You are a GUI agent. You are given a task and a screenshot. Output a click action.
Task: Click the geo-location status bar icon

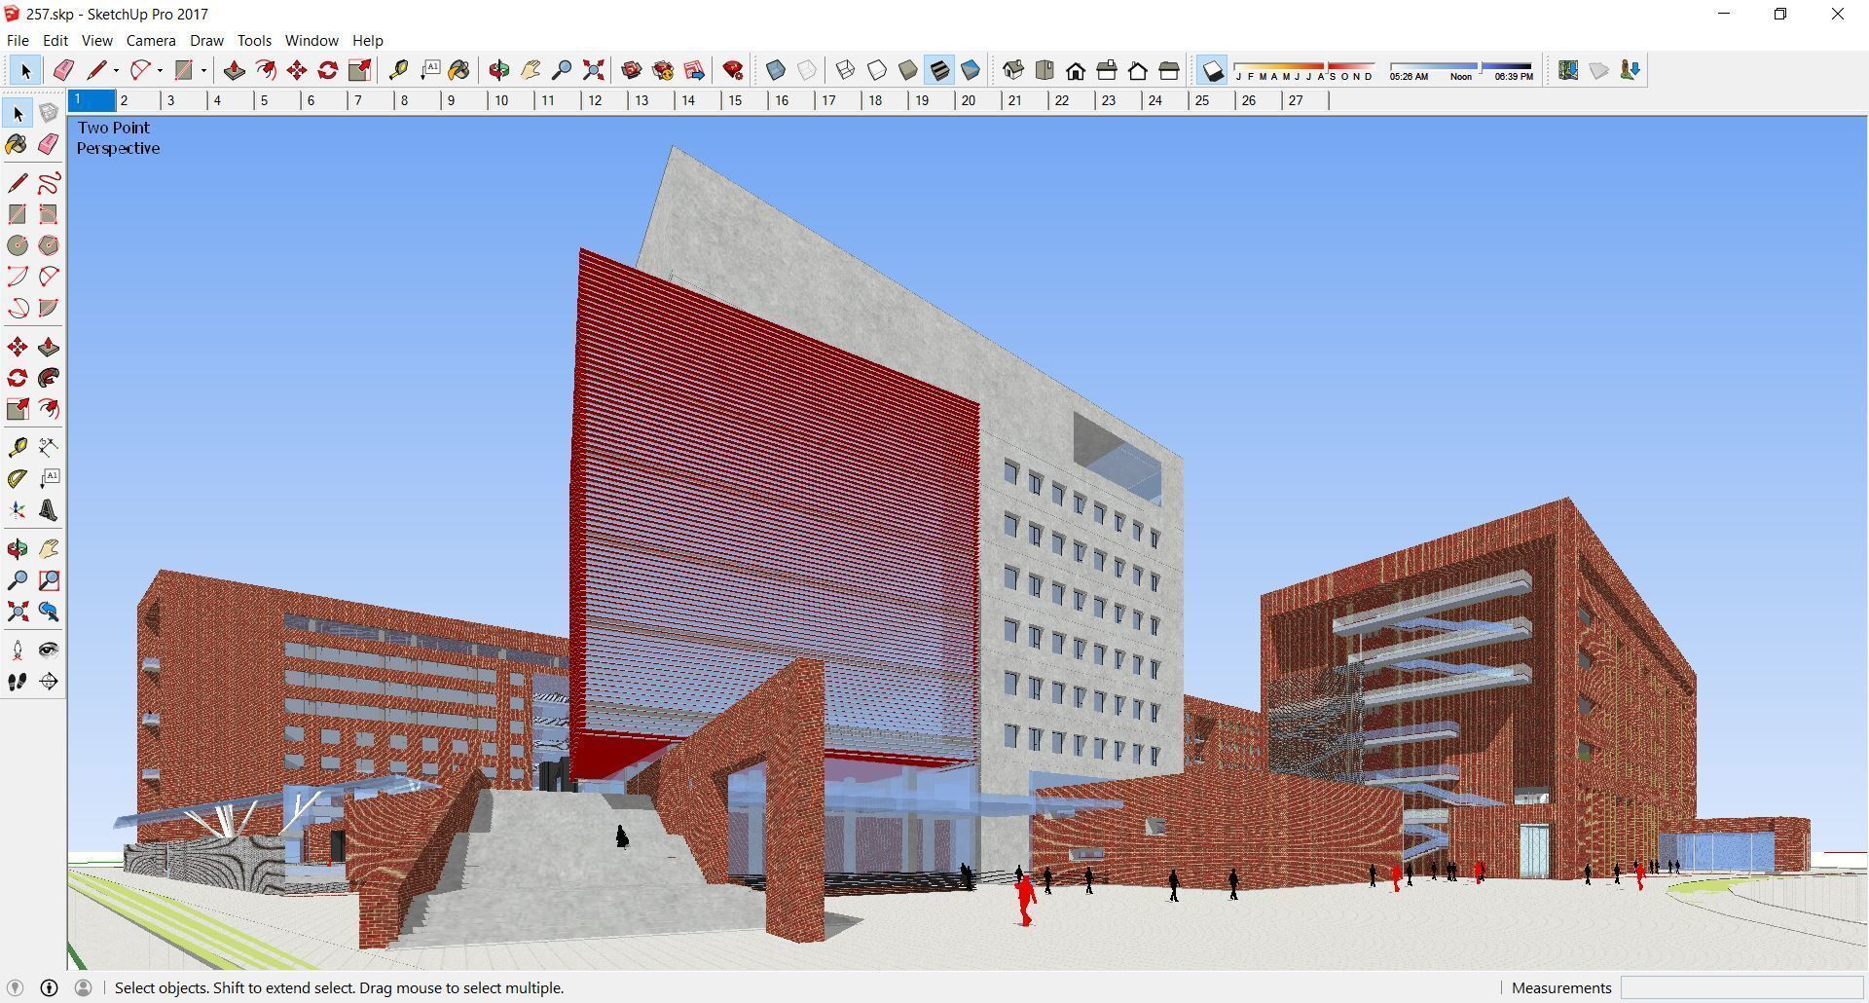pos(15,987)
